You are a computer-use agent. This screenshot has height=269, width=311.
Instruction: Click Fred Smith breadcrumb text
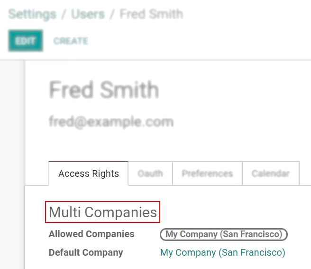pyautogui.click(x=151, y=14)
